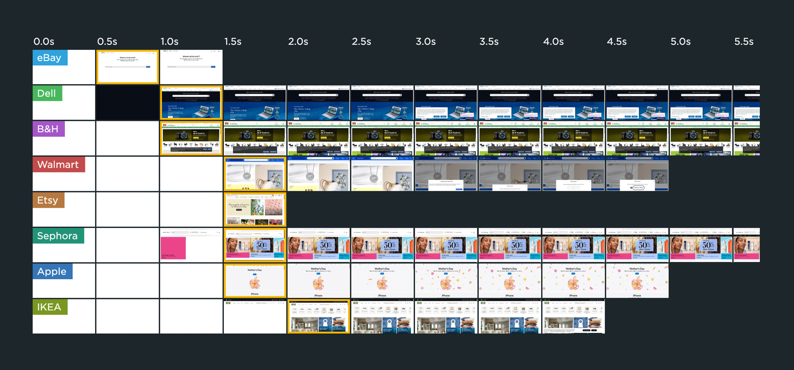The image size is (794, 370).
Task: View the Sephora frame at 3.5s
Action: [510, 245]
